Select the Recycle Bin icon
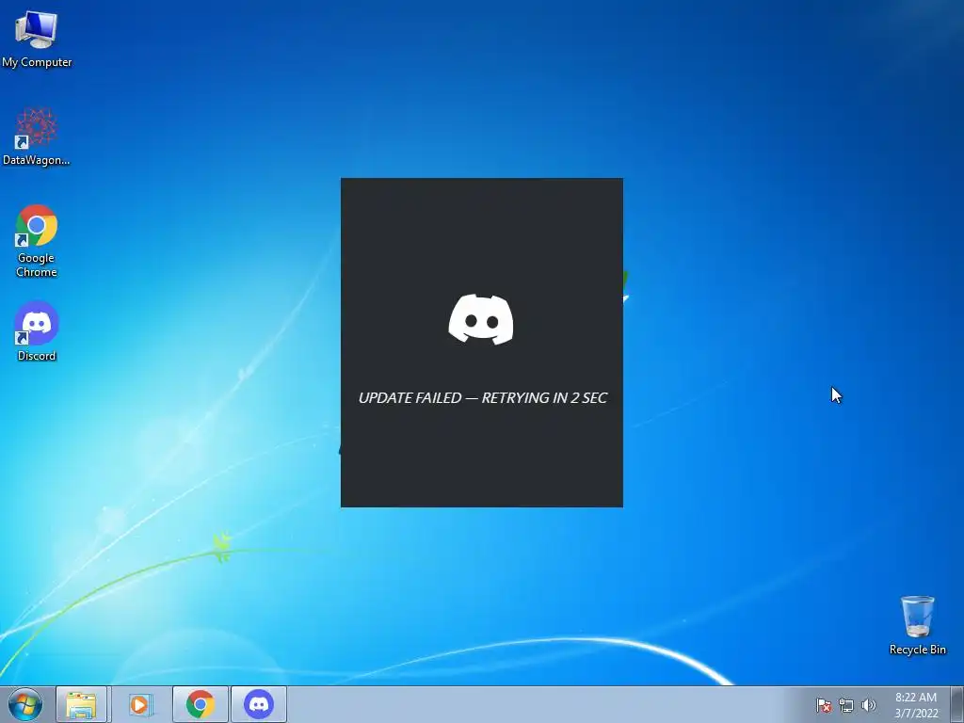The width and height of the screenshot is (964, 723). (x=917, y=625)
